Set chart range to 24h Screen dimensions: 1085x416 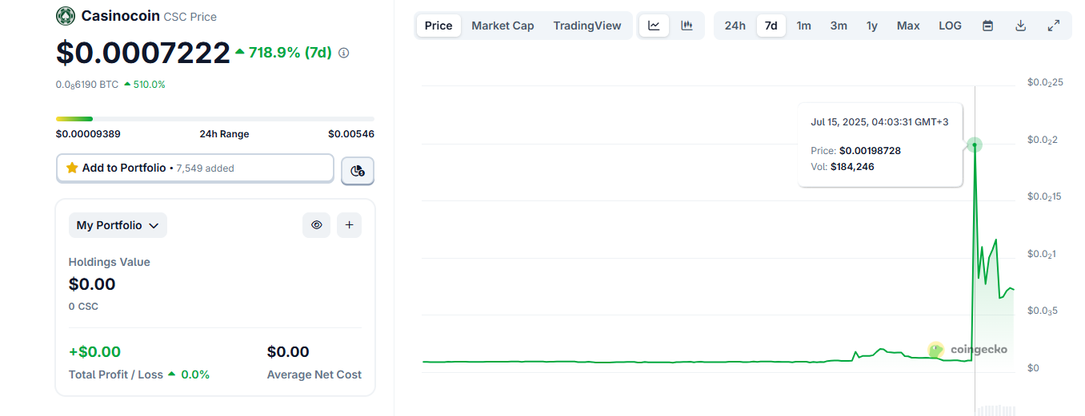point(735,26)
